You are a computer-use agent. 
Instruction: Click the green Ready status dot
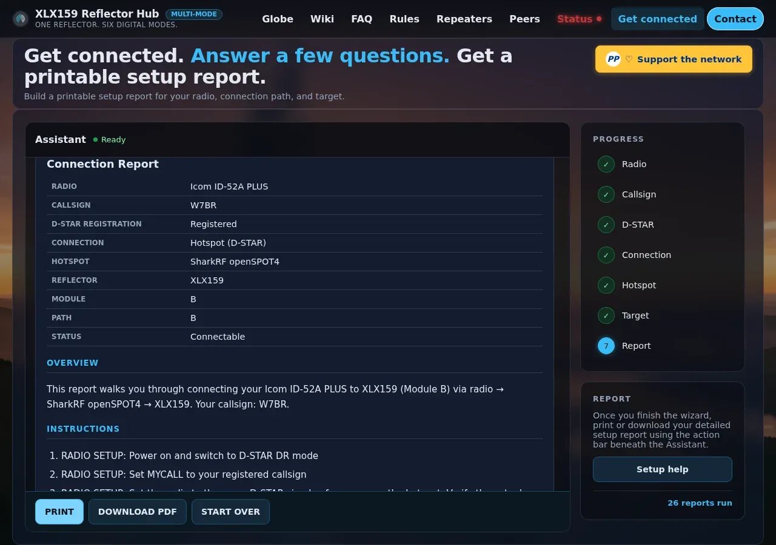point(95,140)
